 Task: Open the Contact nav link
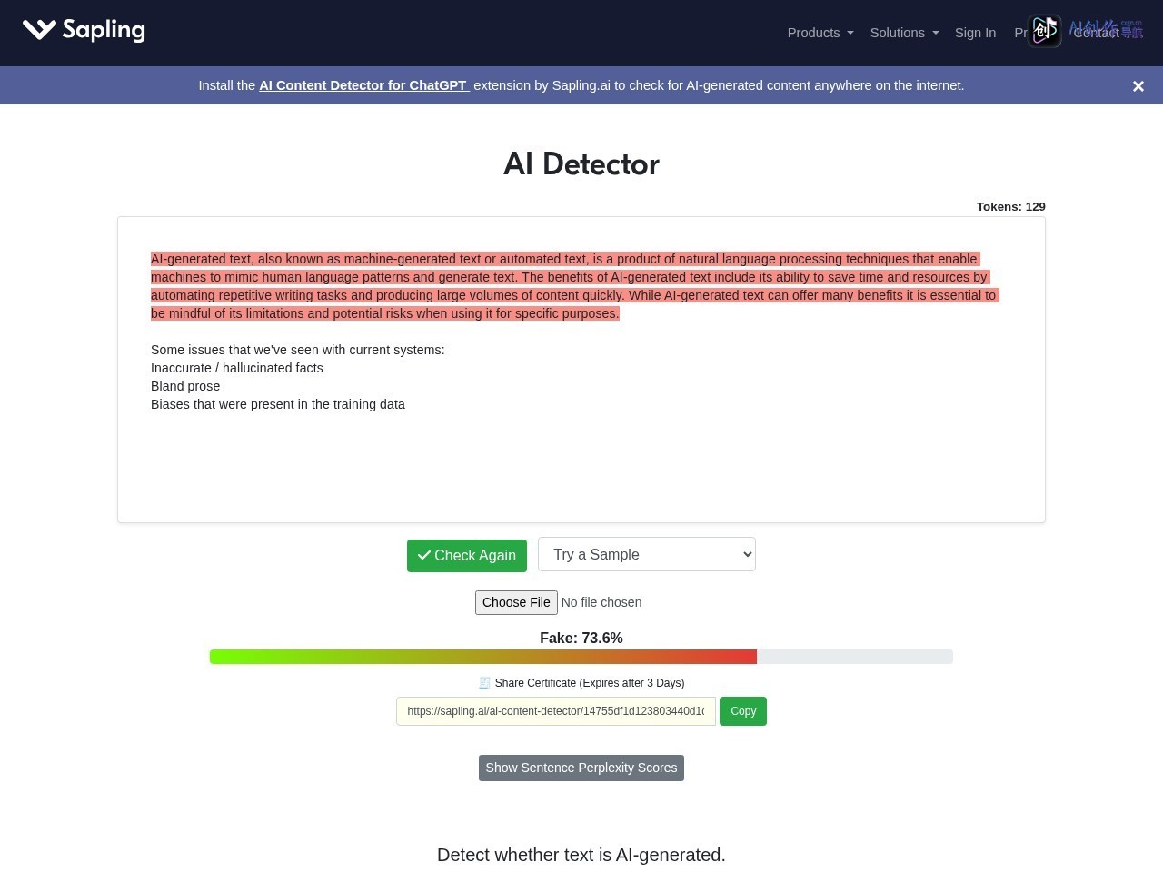point(1096,33)
